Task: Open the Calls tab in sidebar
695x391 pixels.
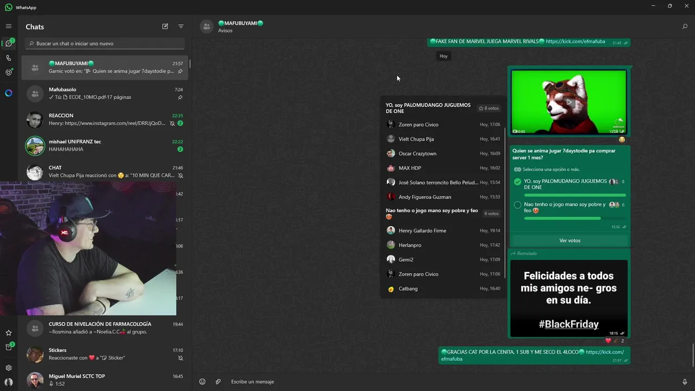Action: pos(9,58)
